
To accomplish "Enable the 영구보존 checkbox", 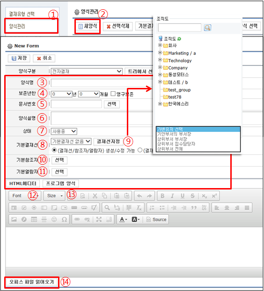I will click(113, 94).
